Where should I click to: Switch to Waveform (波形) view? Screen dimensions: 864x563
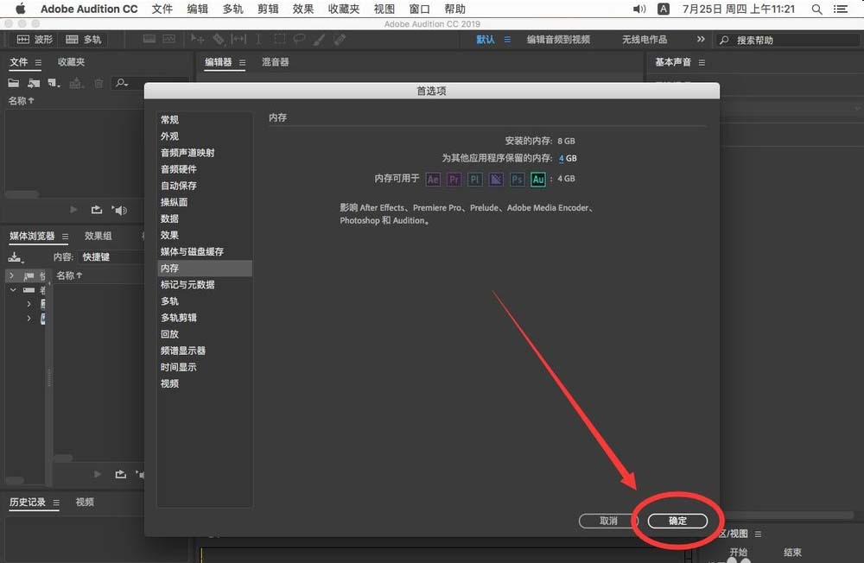click(35, 39)
